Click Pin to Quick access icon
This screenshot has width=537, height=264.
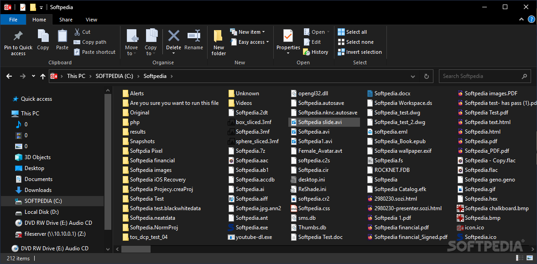tap(18, 36)
